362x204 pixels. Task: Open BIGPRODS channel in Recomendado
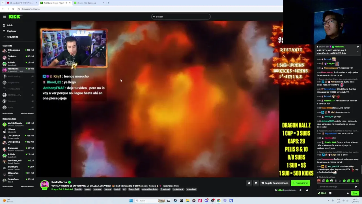tap(18, 168)
